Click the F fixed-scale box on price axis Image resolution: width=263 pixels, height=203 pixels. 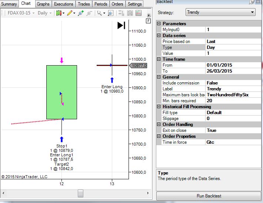point(148,21)
